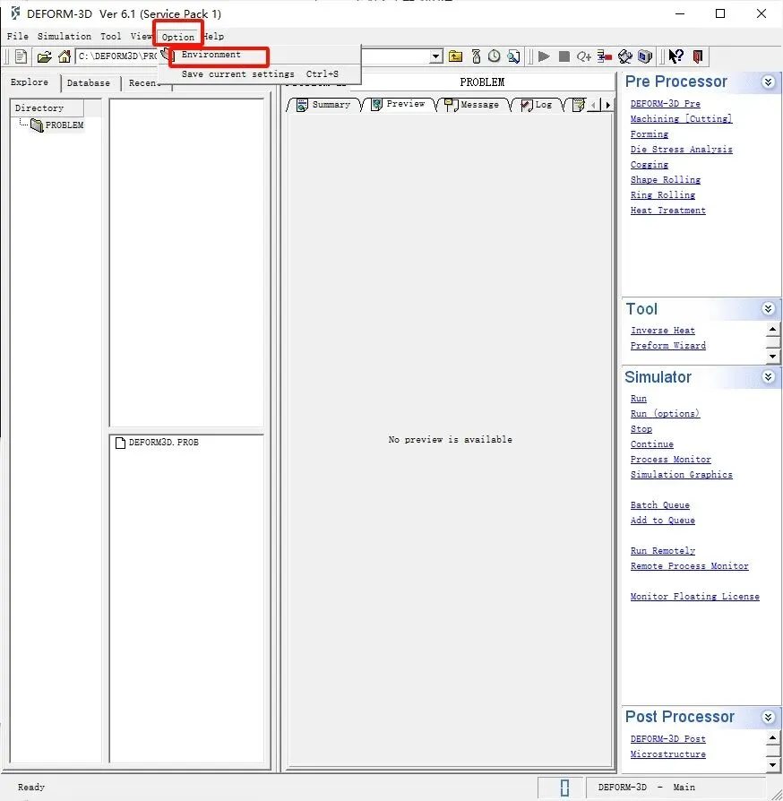Open the Cogging link
783x801 pixels.
point(650,165)
